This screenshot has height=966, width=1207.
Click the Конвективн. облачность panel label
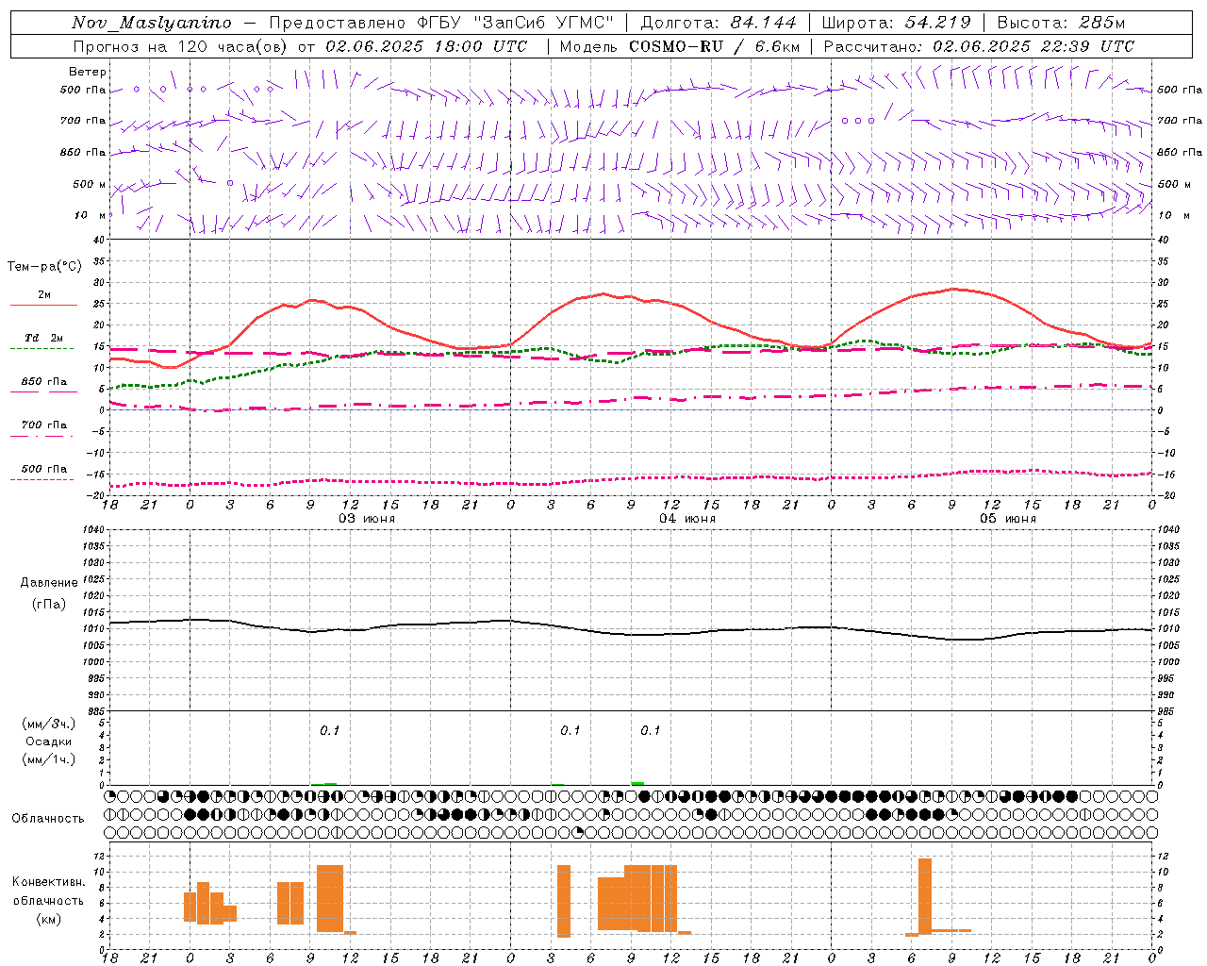(48, 891)
